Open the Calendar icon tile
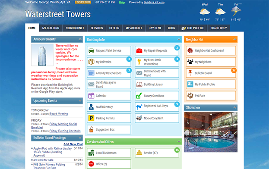The image size is (269, 169). click(x=91, y=96)
